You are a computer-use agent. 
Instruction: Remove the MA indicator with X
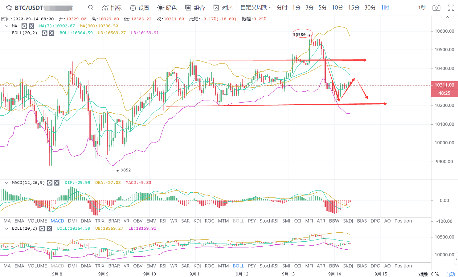(31, 26)
